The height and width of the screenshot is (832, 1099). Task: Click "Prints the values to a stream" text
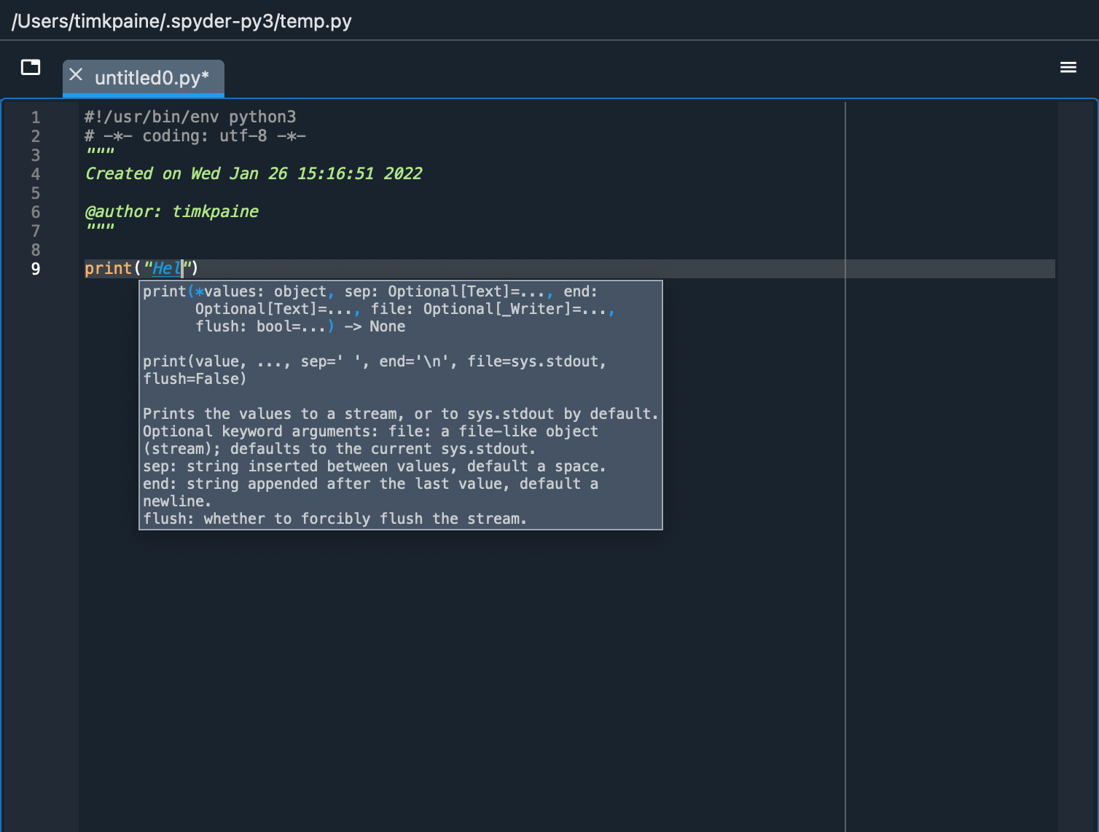[270, 415]
